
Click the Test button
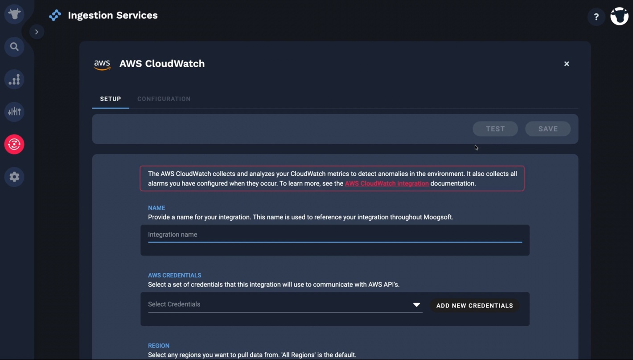point(495,129)
